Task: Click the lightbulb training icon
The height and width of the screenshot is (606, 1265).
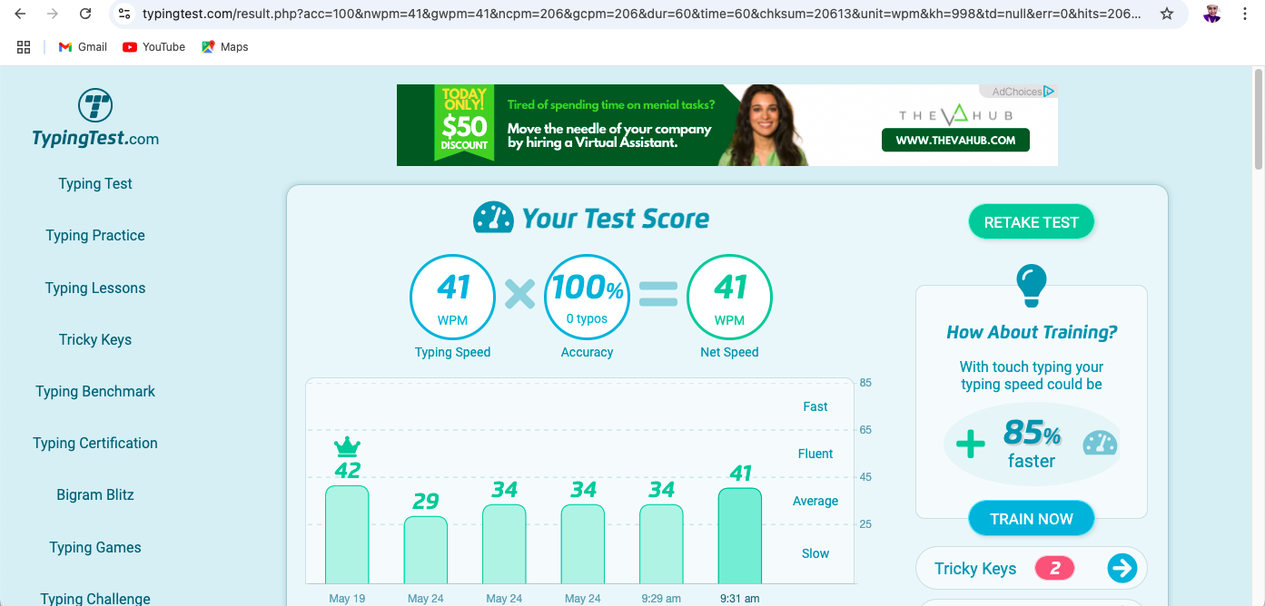Action: click(x=1032, y=286)
